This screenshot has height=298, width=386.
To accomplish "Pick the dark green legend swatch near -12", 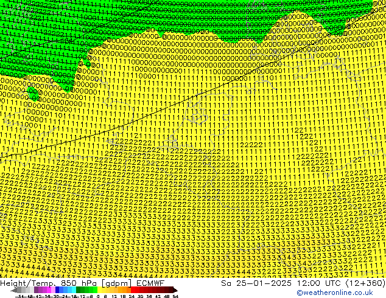I will (78, 290).
